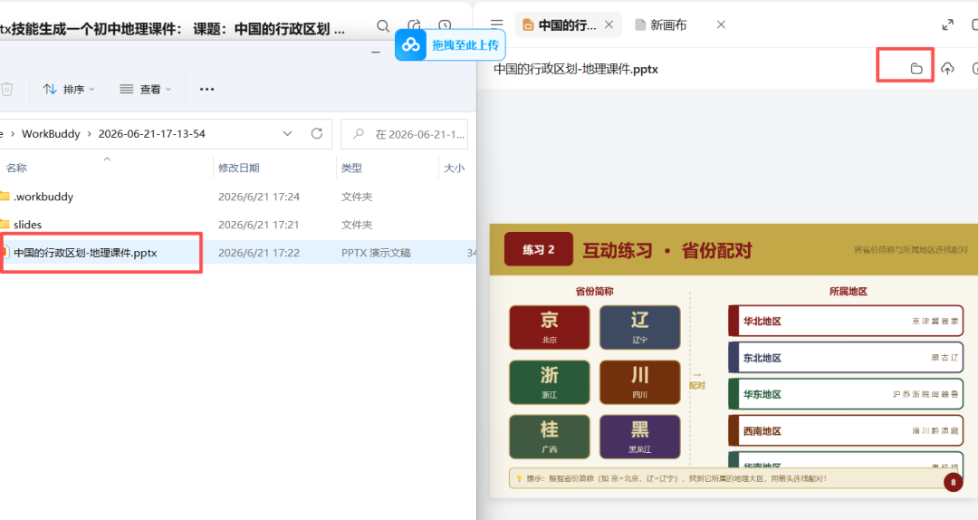This screenshot has width=978, height=520.
Task: Sort by the 大小 column header
Action: (x=454, y=168)
